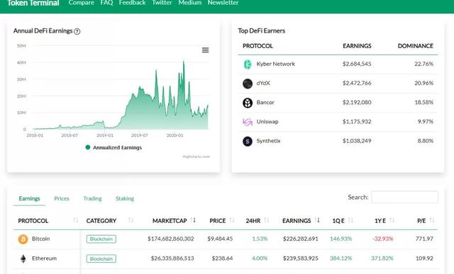The width and height of the screenshot is (454, 274).
Task: Click the Bancor logo icon
Action: tap(248, 103)
